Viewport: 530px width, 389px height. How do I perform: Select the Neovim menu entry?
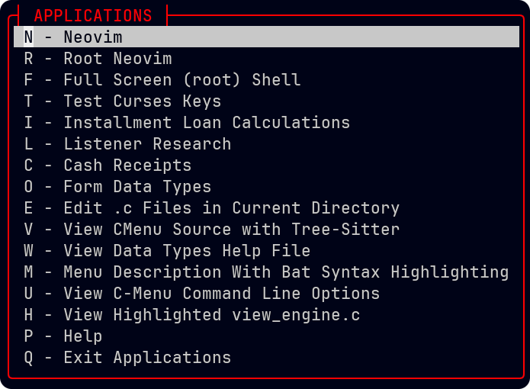[92, 37]
